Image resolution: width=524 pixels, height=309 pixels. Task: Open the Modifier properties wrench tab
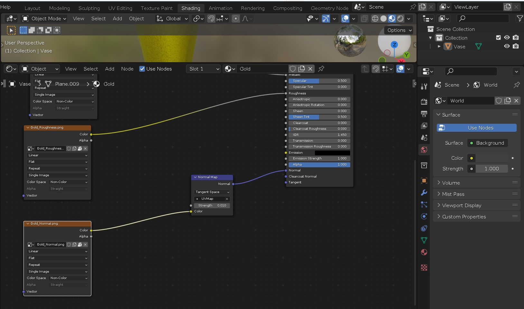tap(424, 192)
